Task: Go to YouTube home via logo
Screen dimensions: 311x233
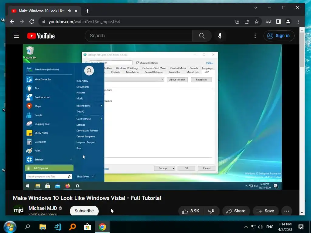Action: (x=41, y=36)
